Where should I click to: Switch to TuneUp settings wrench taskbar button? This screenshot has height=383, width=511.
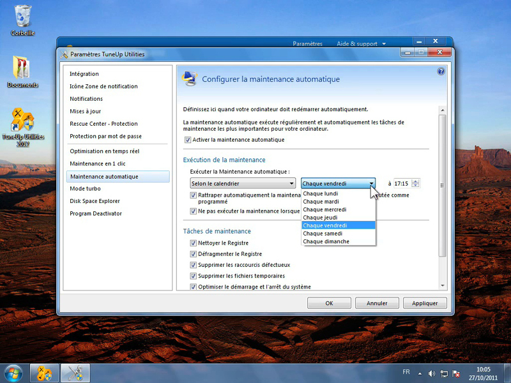pos(75,373)
